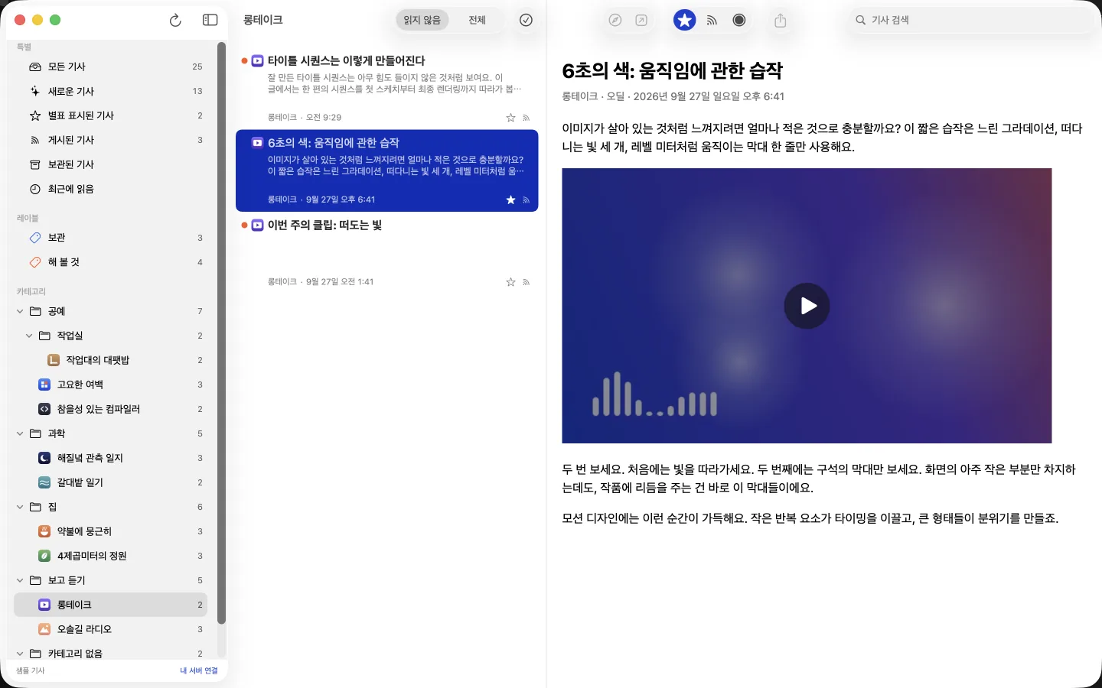Open article 타이틀 시퀀스는 이렇게 만들어진다
The height and width of the screenshot is (688, 1102).
[x=387, y=88]
